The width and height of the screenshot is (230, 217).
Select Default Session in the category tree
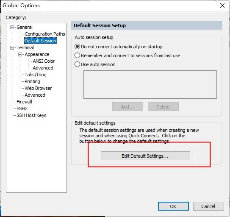pyautogui.click(x=41, y=41)
